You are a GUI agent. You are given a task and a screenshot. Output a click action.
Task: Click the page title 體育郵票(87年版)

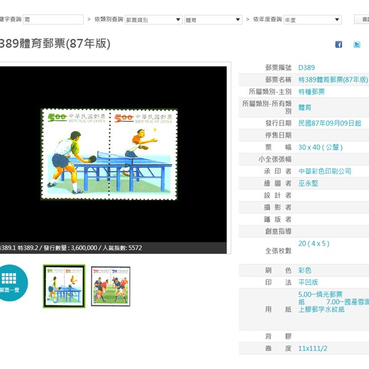(x=55, y=44)
